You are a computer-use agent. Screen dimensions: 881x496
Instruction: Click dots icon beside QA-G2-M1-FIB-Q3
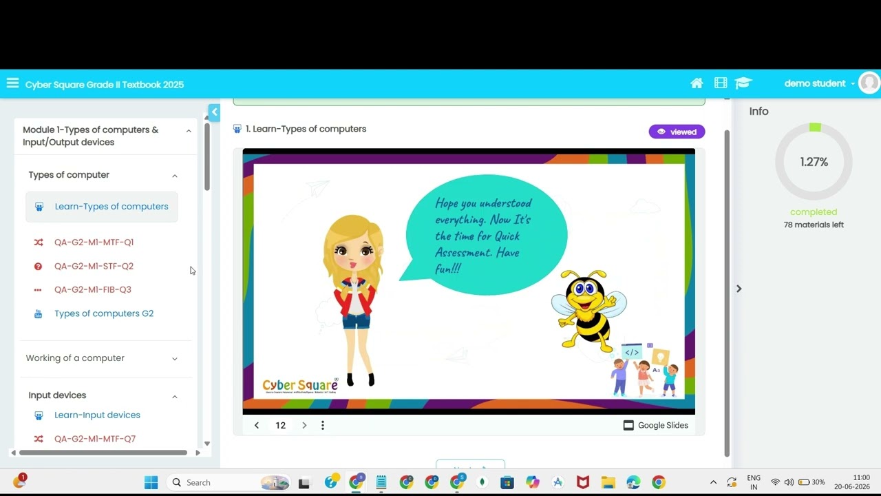click(39, 290)
